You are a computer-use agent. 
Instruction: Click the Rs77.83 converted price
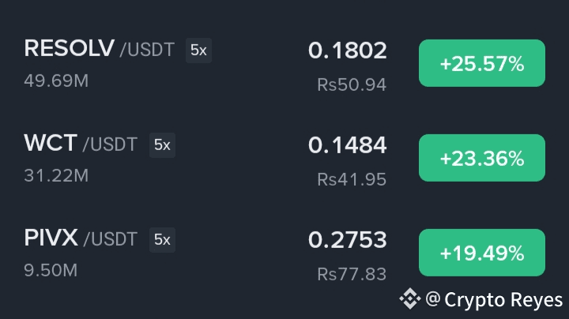click(352, 274)
